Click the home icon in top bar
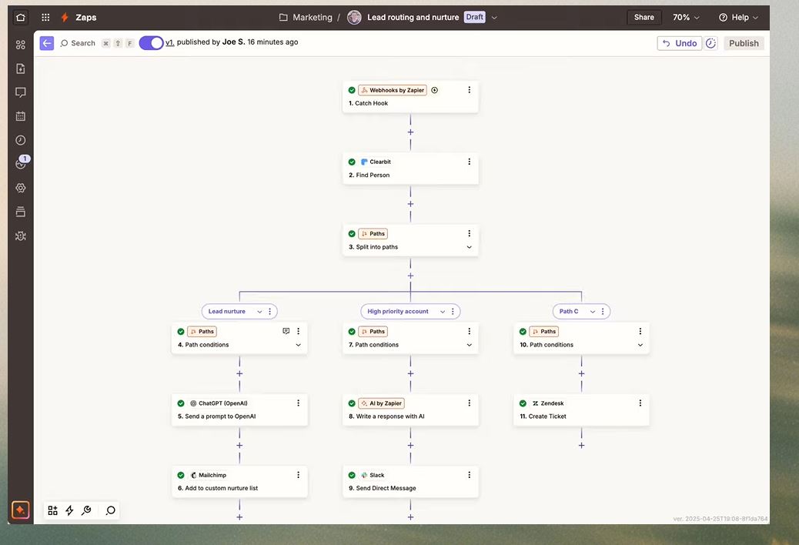799x545 pixels. coord(21,17)
